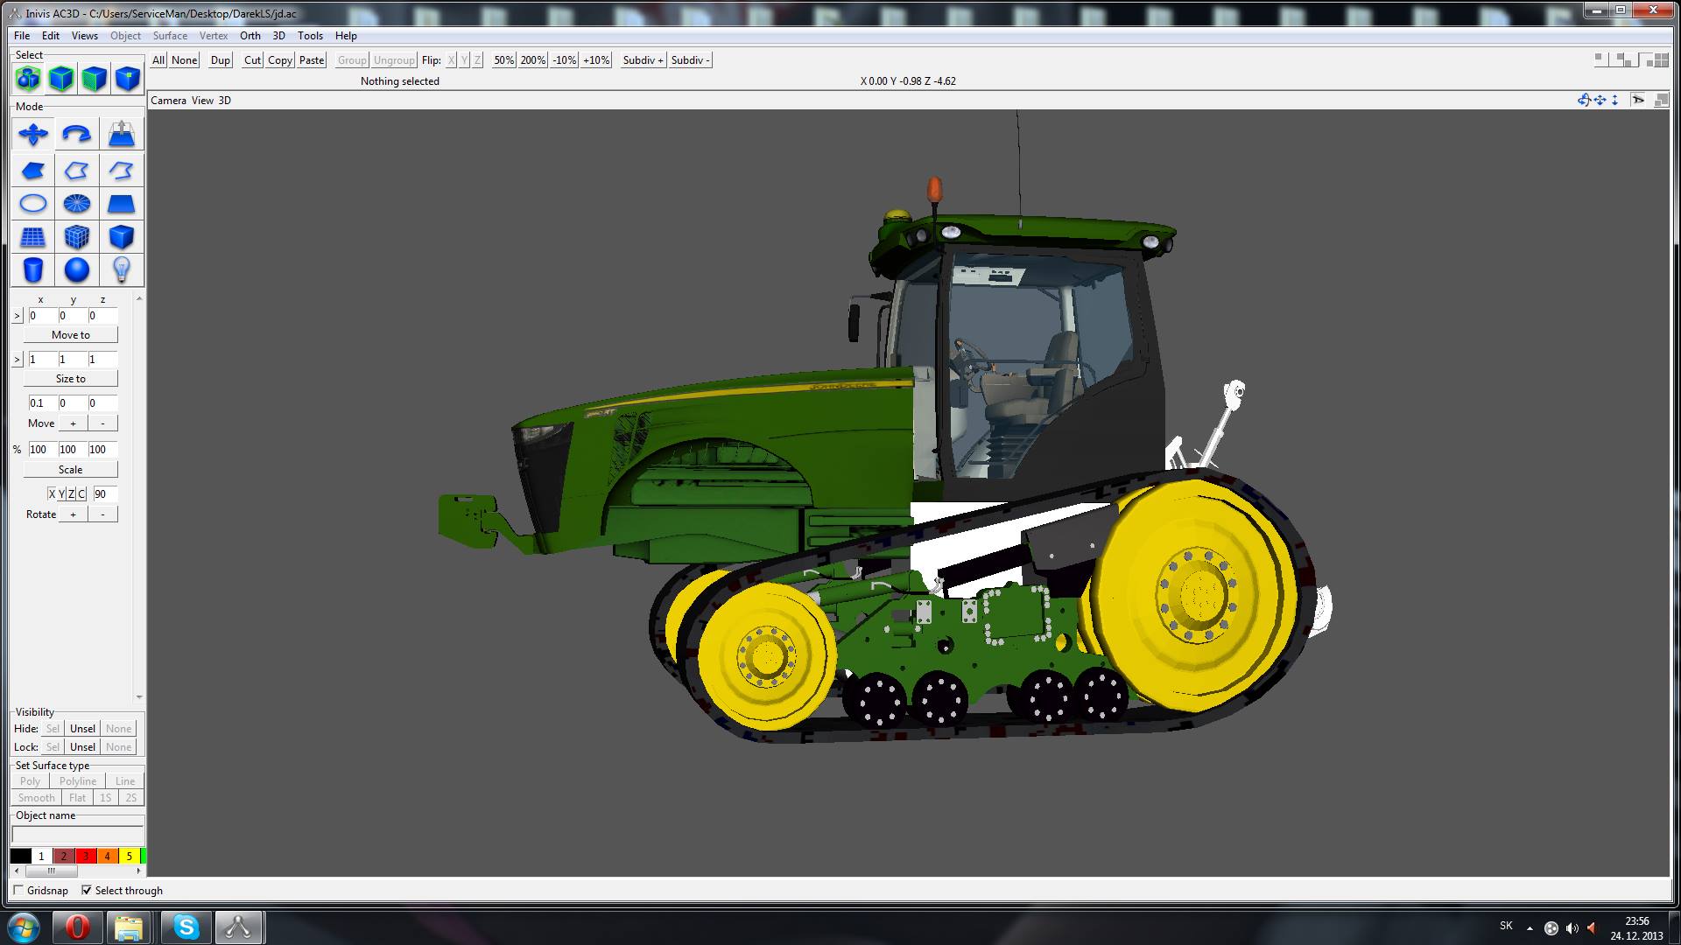Click the Paste button
Viewport: 1681px width, 945px height.
coord(312,59)
